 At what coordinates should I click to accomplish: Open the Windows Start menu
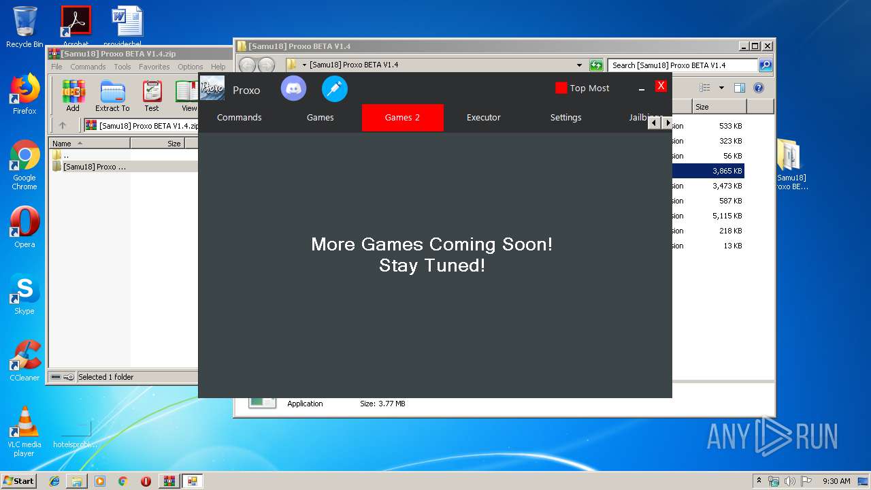[19, 480]
